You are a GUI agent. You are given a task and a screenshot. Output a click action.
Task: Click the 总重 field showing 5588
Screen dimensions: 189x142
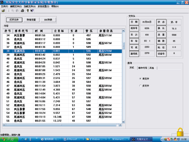tap(174, 35)
